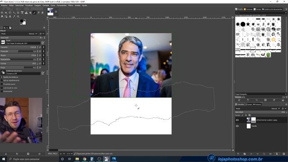Open the Arquivo menu
288x162 pixels.
[x=4, y=5]
